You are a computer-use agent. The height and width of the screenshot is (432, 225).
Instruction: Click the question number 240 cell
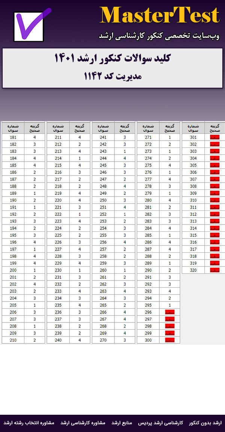58,340
